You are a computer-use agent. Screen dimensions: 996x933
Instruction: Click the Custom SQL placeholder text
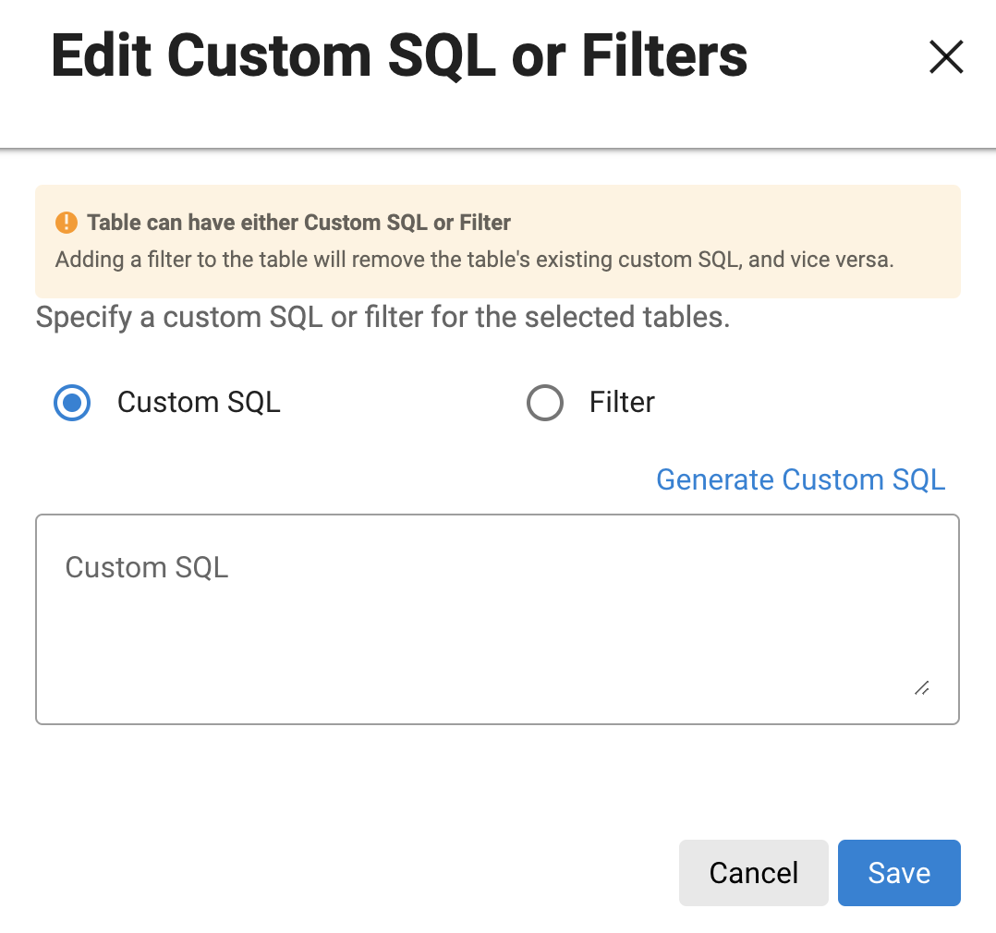click(x=147, y=567)
